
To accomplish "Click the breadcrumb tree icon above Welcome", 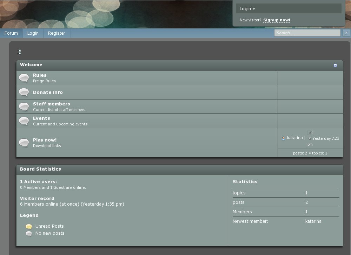I will point(19,52).
